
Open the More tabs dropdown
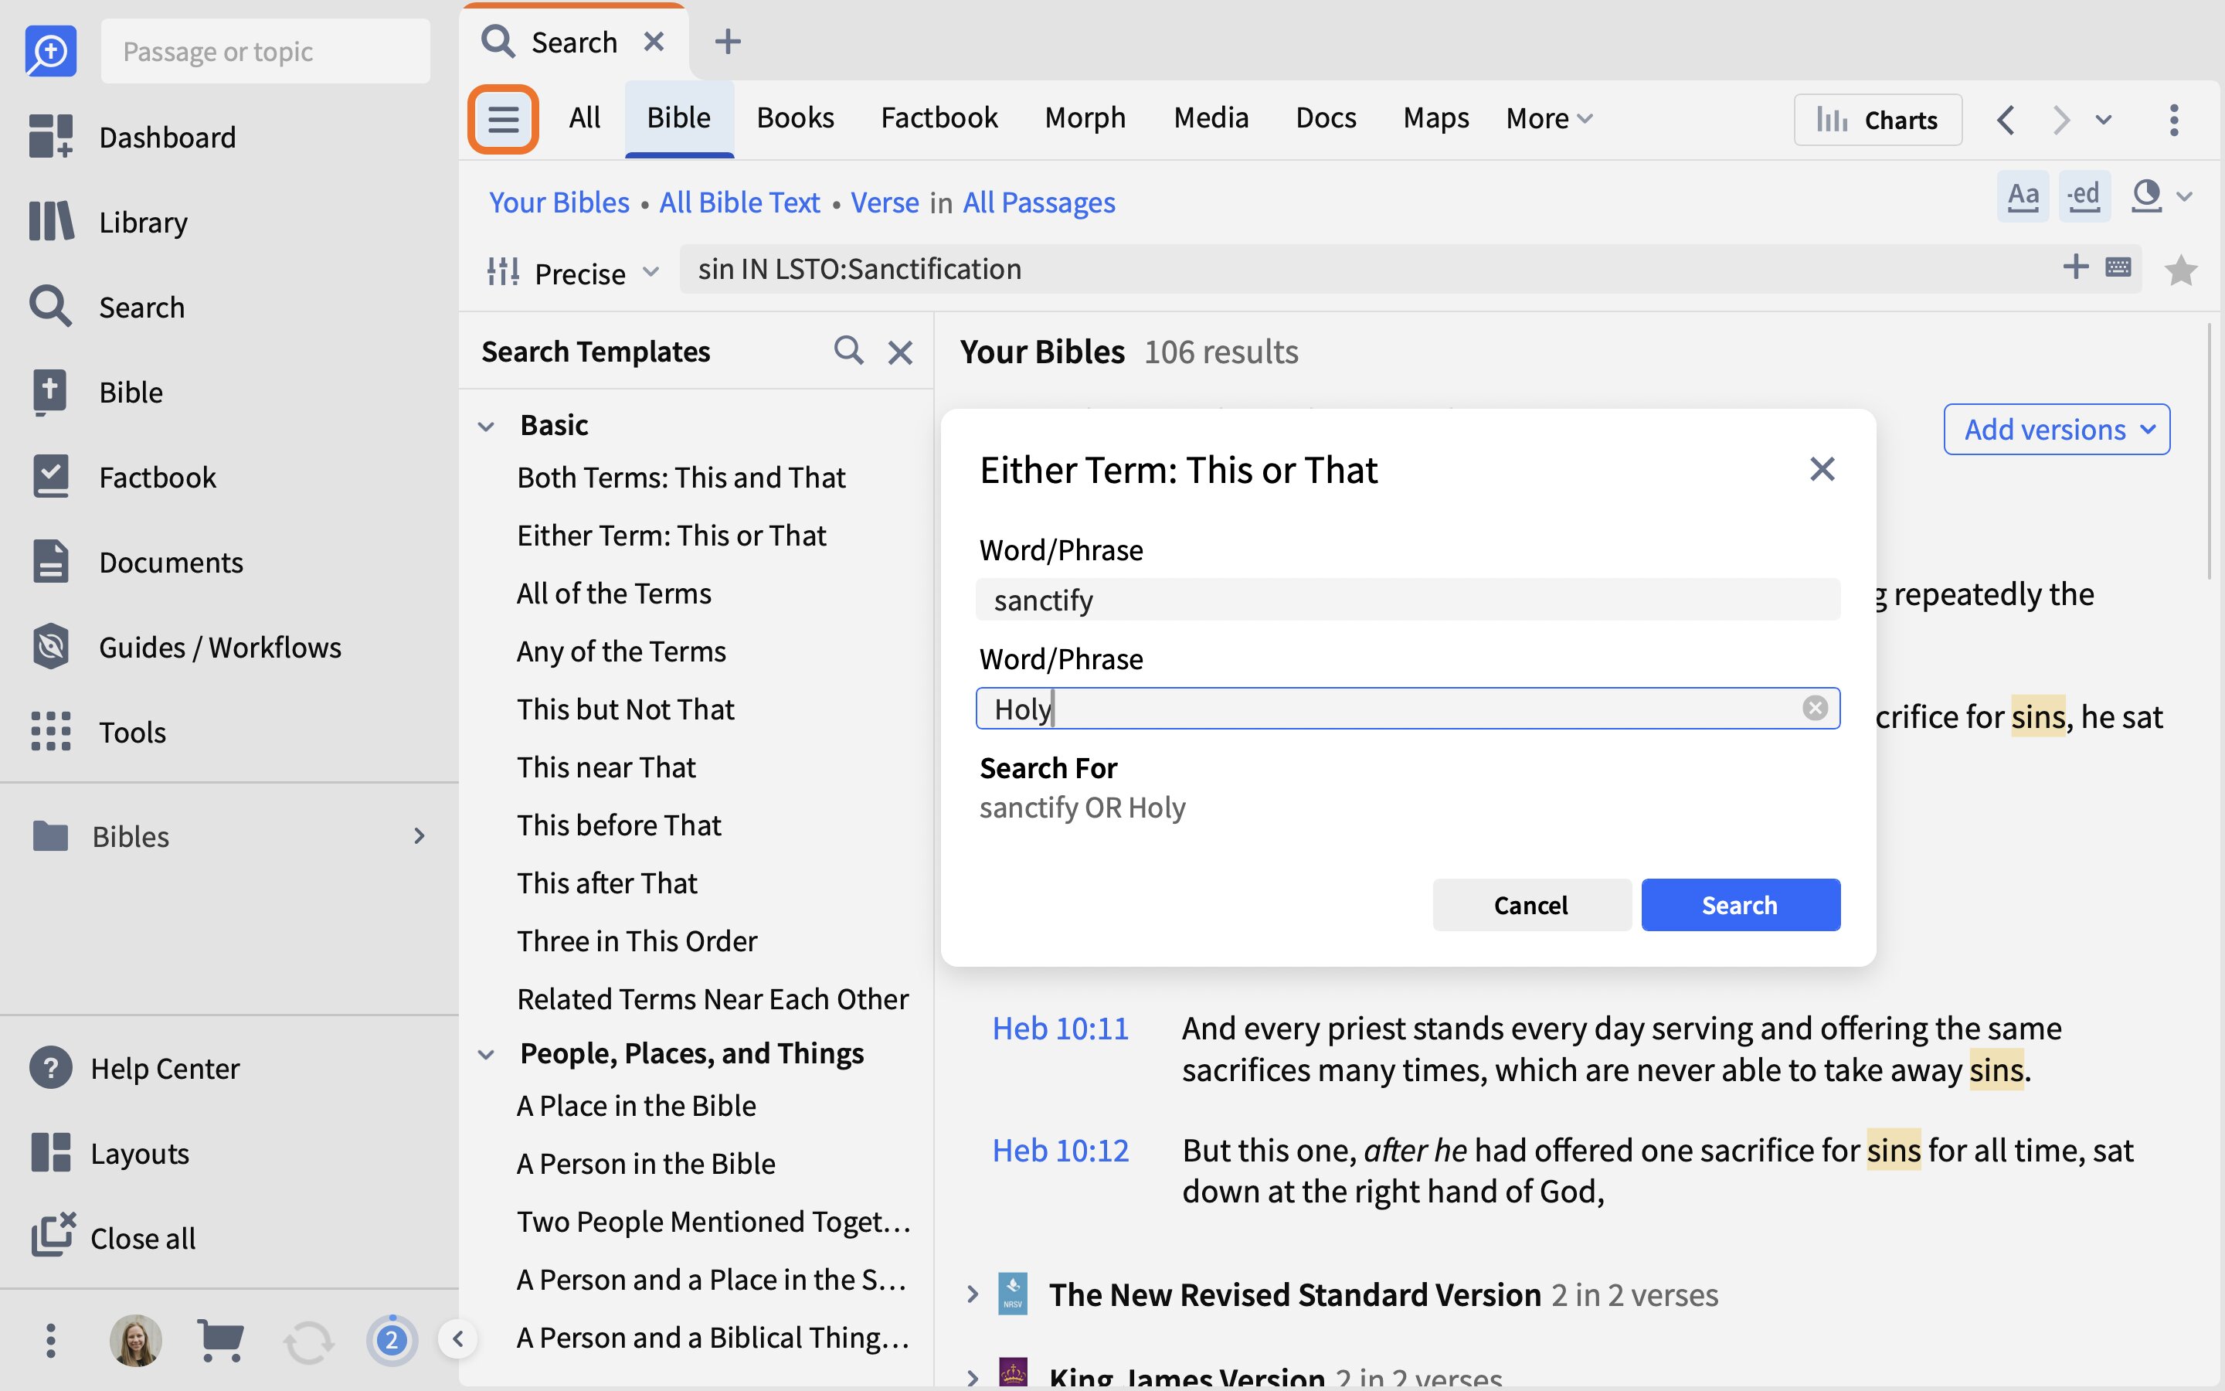[x=1549, y=117]
